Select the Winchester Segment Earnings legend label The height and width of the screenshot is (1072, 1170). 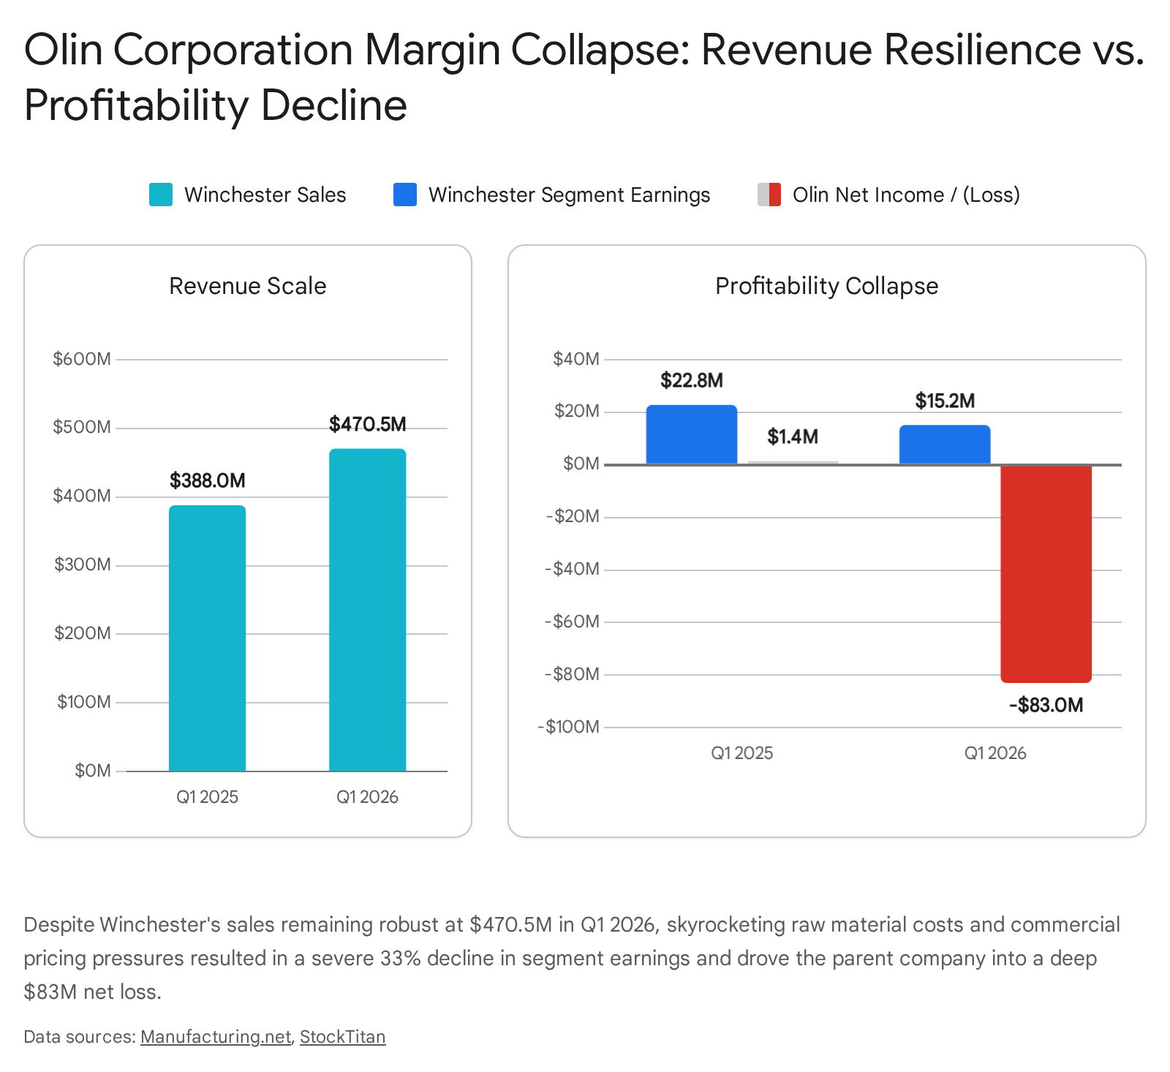(x=569, y=195)
